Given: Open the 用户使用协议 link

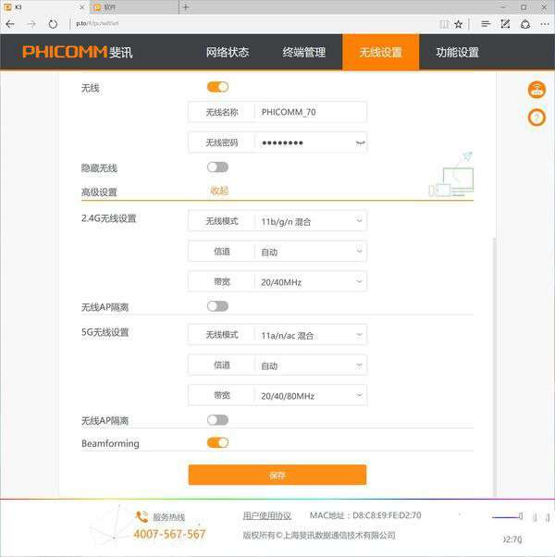Looking at the screenshot, I should (x=267, y=515).
